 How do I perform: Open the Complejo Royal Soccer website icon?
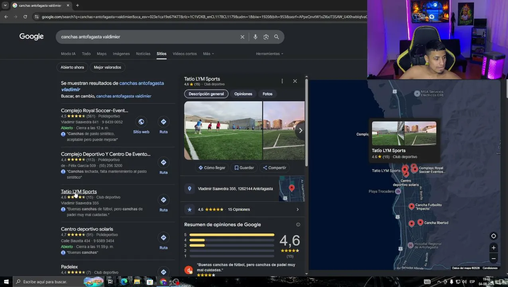141,122
